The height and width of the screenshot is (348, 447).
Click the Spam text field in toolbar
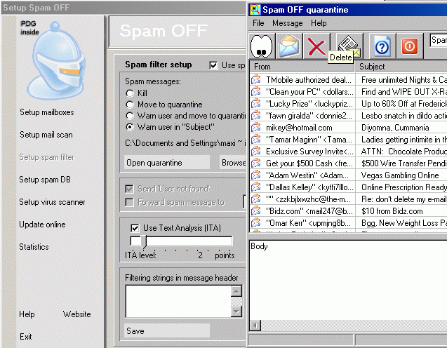coord(439,40)
